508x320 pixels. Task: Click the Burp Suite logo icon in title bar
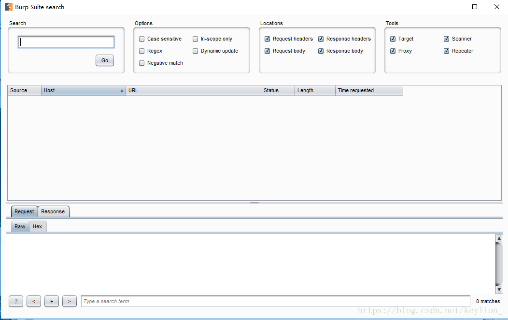[x=8, y=7]
